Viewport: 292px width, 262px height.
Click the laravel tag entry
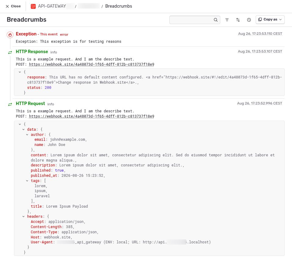pos(42,196)
